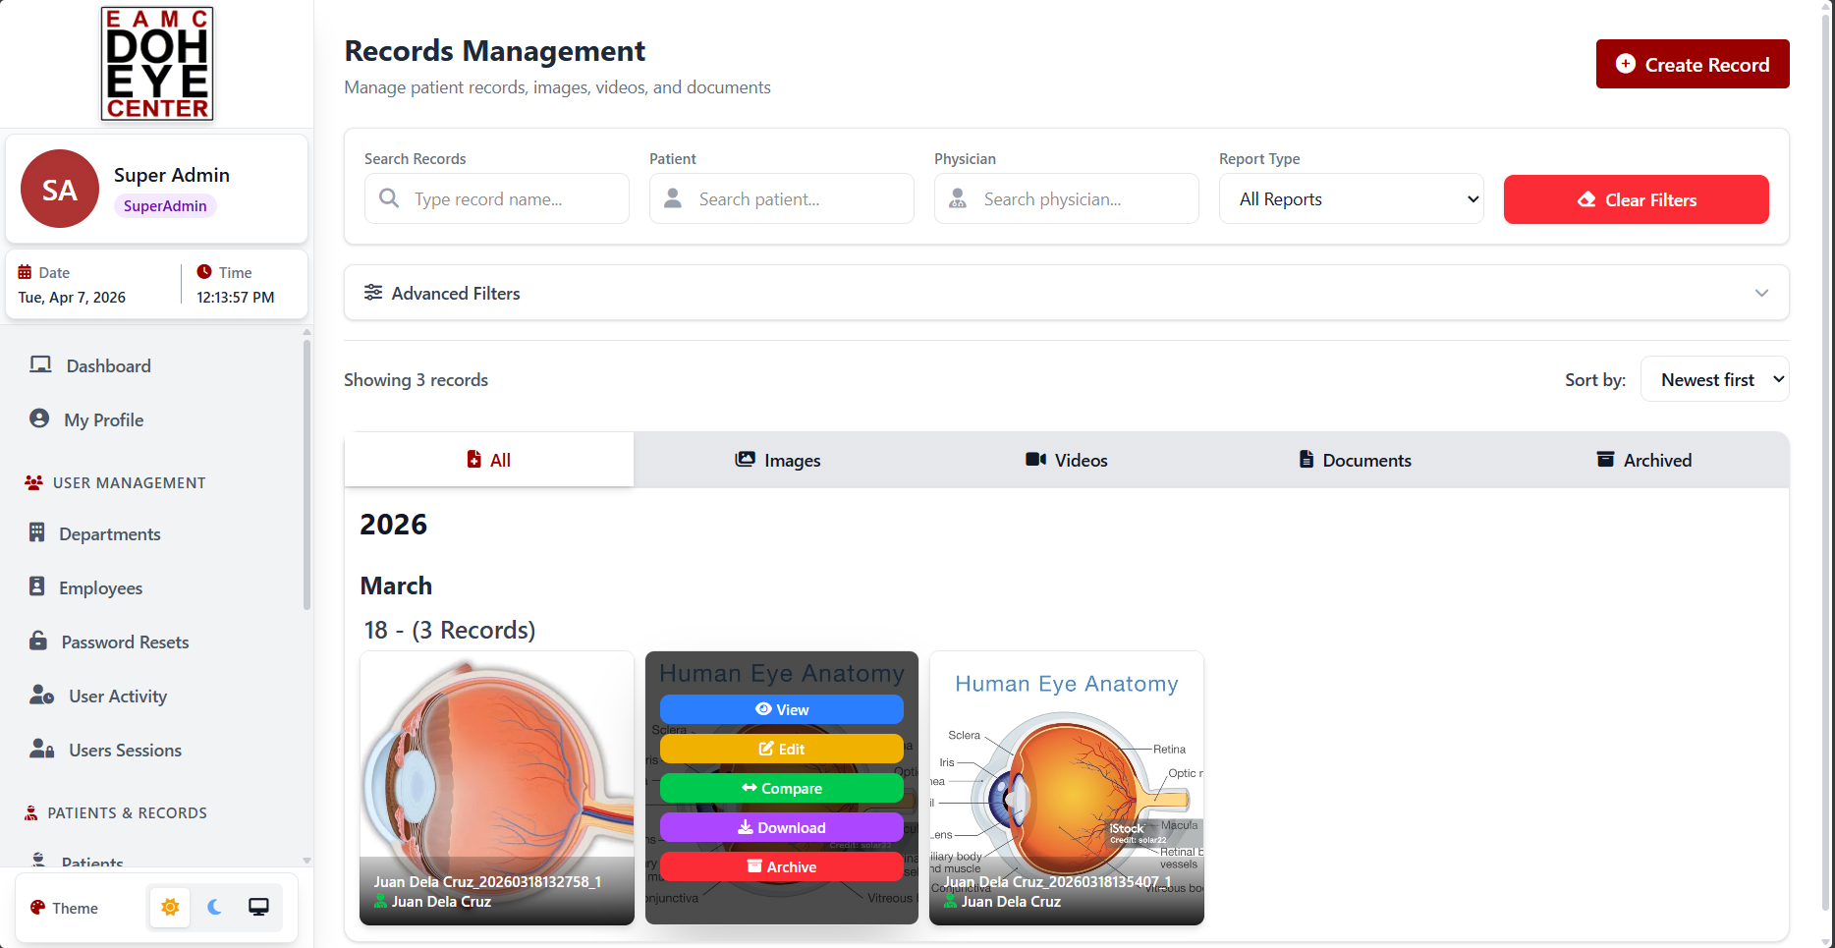Click the EAMC DOH Eye Center logo

(x=157, y=64)
